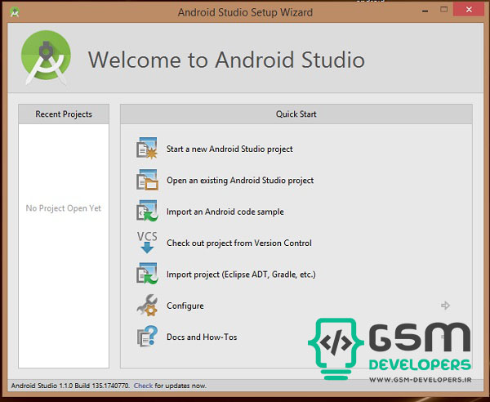This screenshot has width=490, height=402.
Task: Click the Docs and How-Tos question mark icon
Action: click(147, 337)
